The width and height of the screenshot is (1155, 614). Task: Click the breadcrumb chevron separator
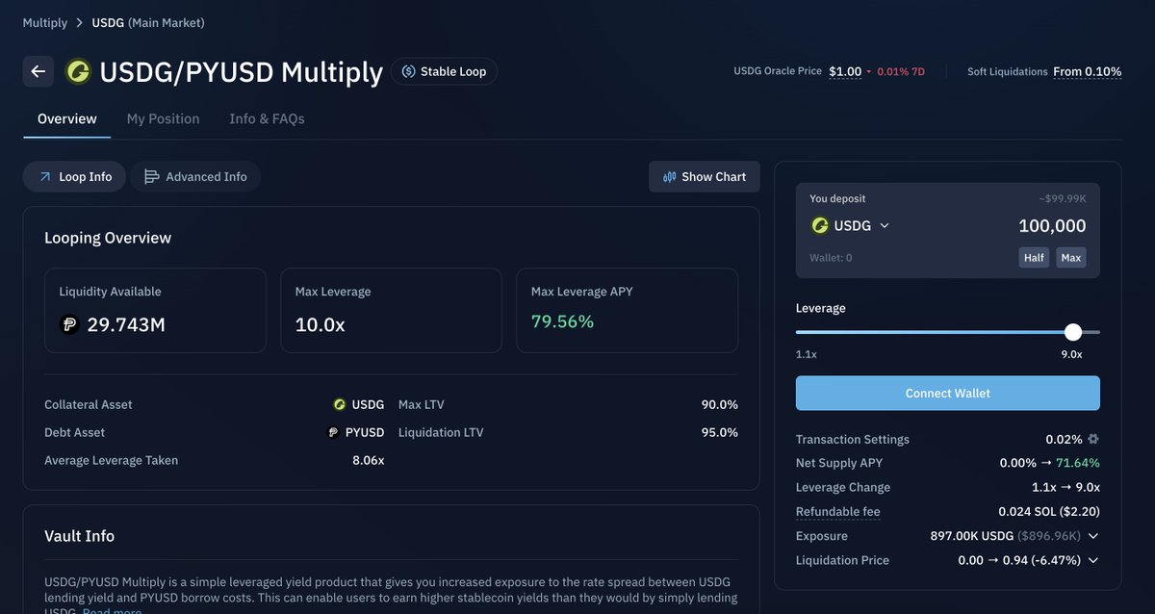pos(80,23)
